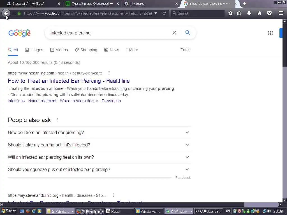Select the News results tab
Image resolution: width=287 pixels, height=215 pixels.
(x=112, y=50)
